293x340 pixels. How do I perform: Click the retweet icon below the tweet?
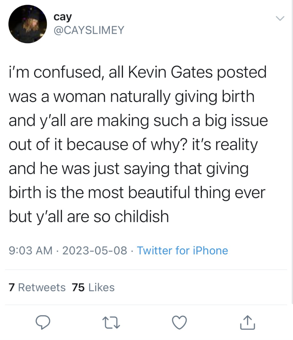pos(111,322)
